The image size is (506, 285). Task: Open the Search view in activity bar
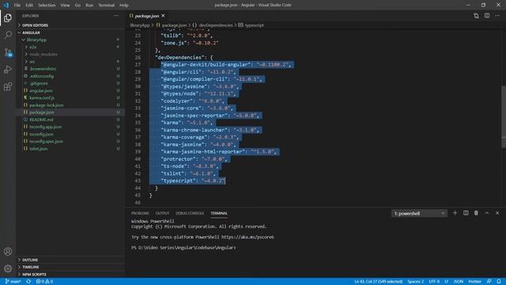tap(8, 35)
